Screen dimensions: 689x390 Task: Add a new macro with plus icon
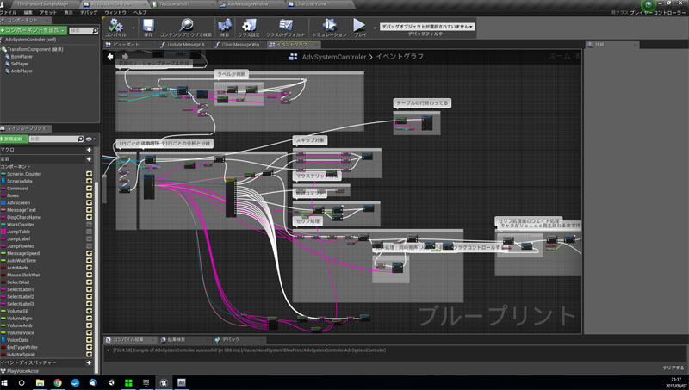coord(89,150)
